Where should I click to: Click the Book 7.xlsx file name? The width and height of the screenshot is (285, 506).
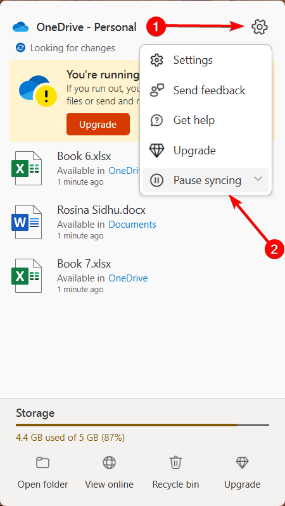tap(84, 264)
